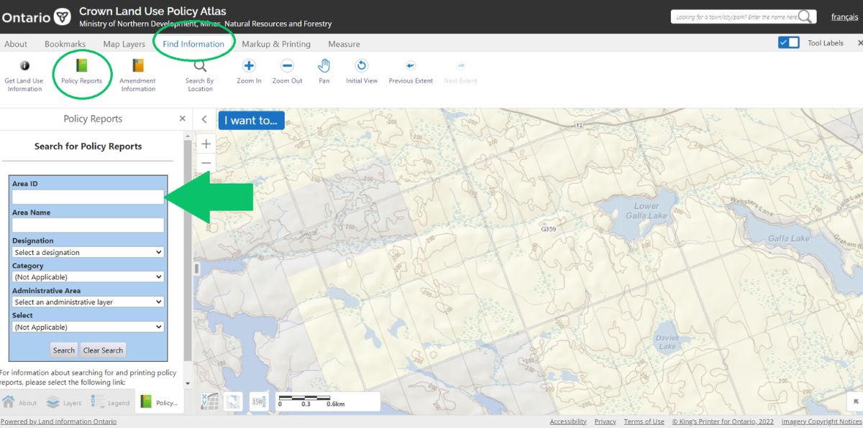Select the Pan hand tool
Image resolution: width=863 pixels, height=428 pixels.
pyautogui.click(x=324, y=72)
